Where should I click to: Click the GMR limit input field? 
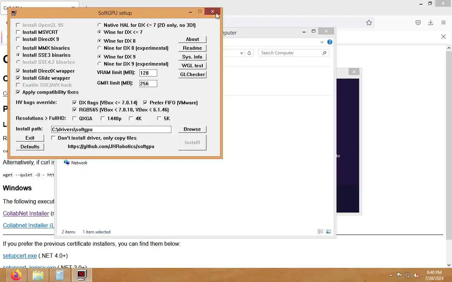pyautogui.click(x=148, y=84)
